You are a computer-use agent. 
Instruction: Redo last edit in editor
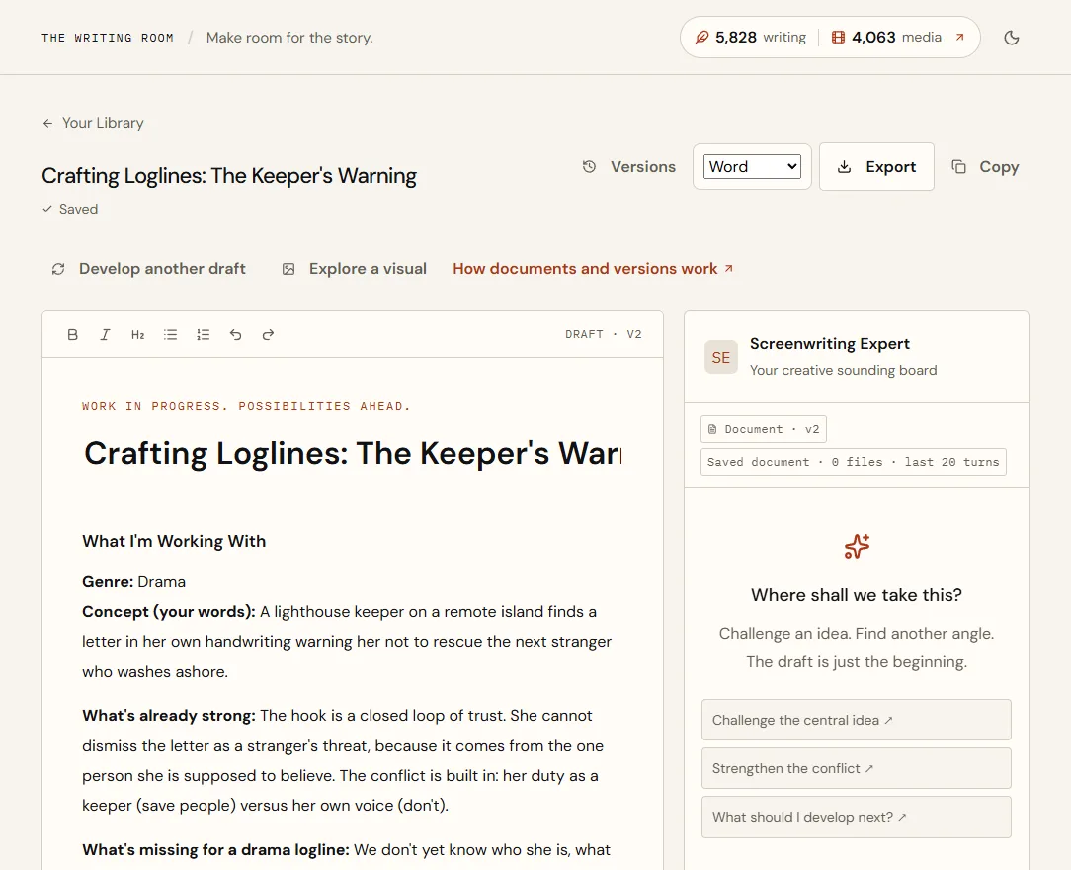click(268, 334)
